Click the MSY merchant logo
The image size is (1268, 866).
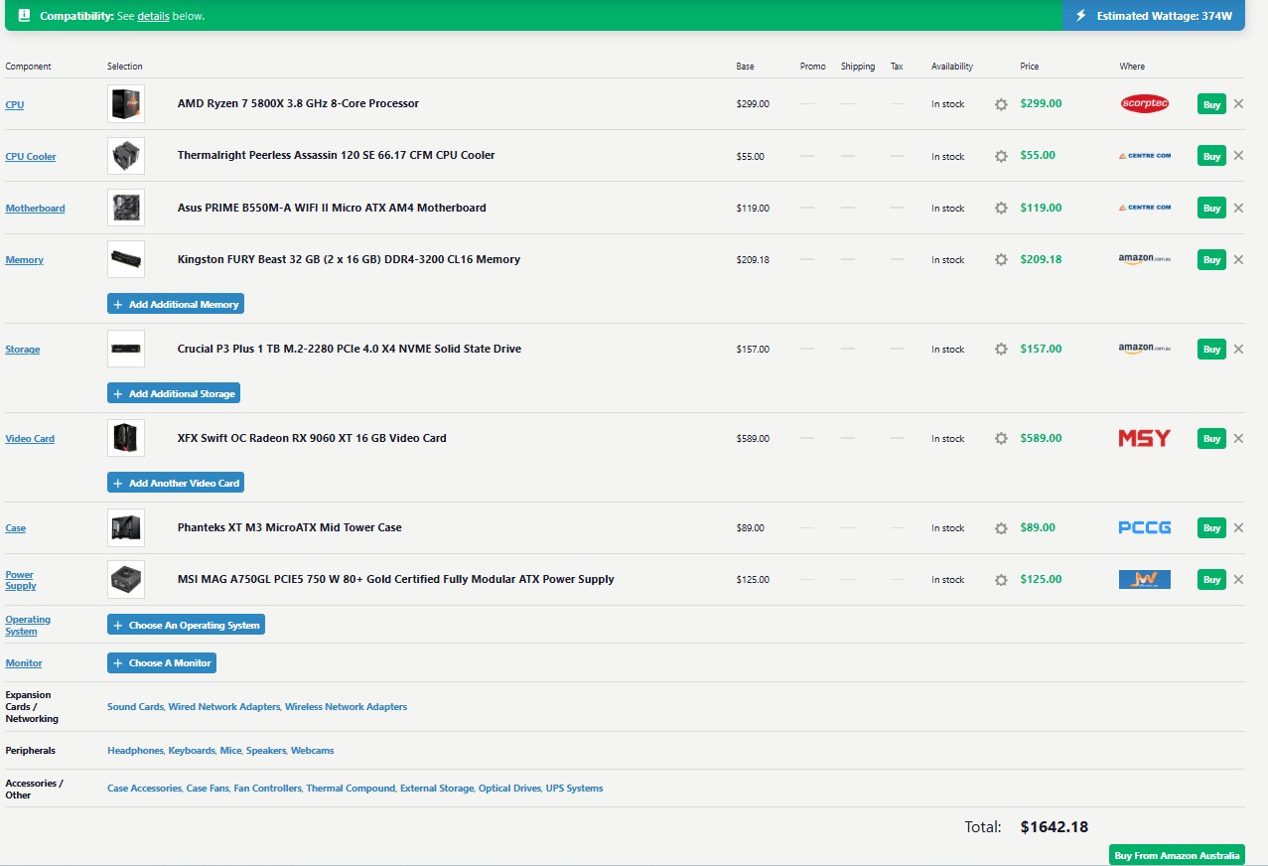pos(1144,438)
